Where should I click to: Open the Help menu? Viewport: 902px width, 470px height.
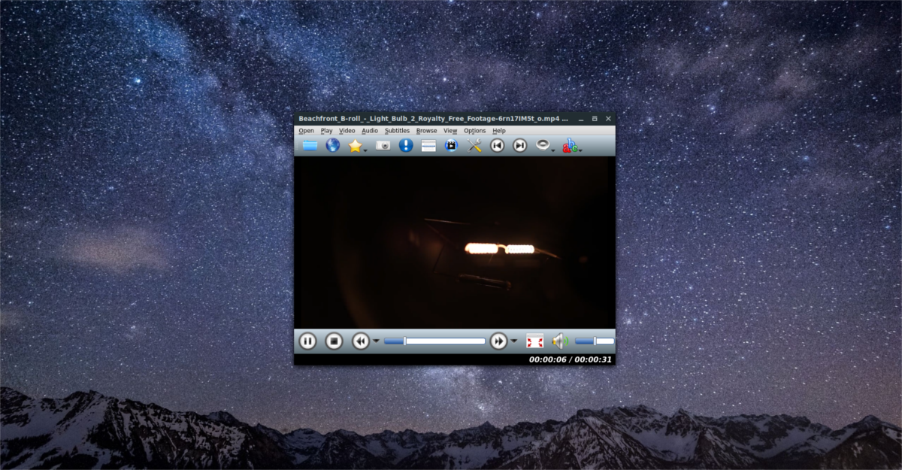point(499,131)
